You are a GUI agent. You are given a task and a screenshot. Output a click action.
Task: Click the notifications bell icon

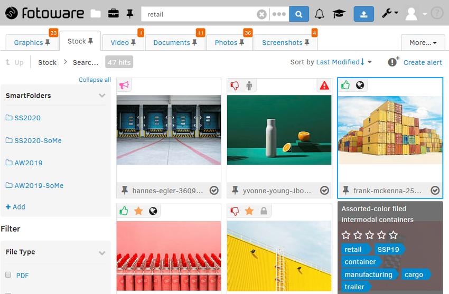pyautogui.click(x=320, y=14)
